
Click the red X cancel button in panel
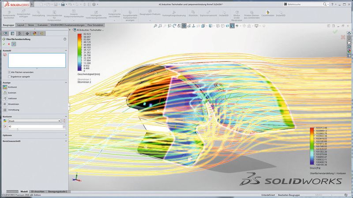point(9,44)
